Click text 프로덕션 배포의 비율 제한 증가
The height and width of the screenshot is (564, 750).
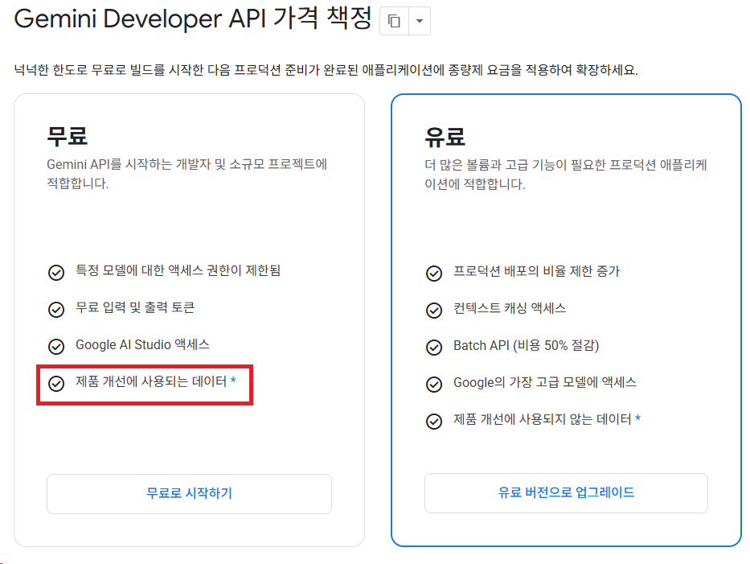pos(536,271)
